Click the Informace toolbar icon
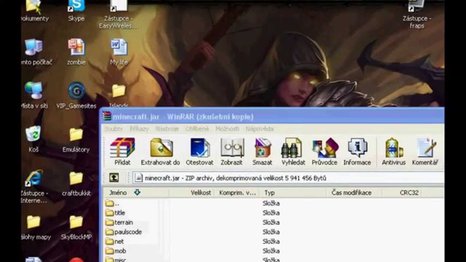This screenshot has height=262, width=466. click(x=357, y=152)
